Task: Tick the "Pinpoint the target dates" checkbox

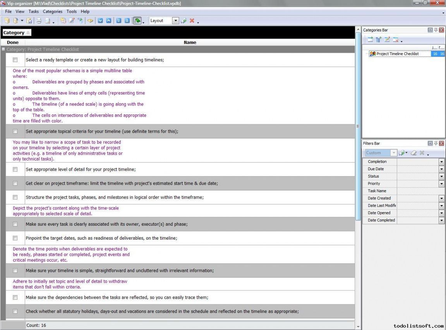Action: (15, 238)
